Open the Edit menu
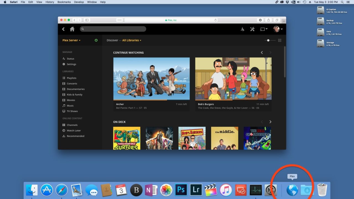The image size is (354, 199). (x=31, y=2)
